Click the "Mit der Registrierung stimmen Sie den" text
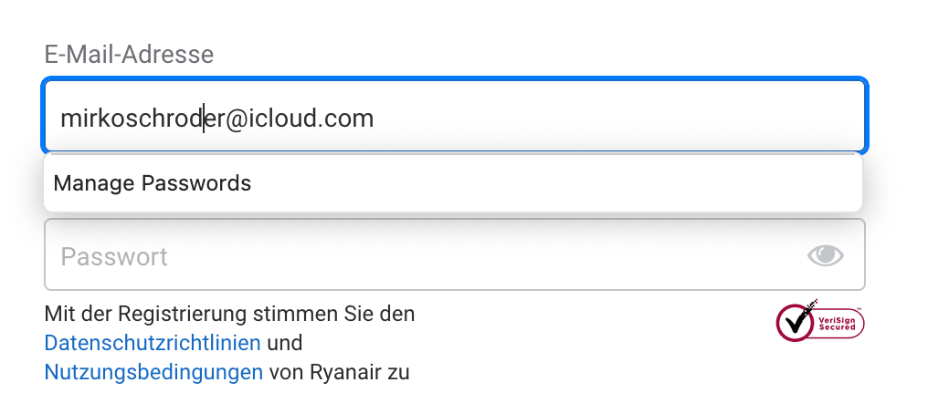This screenshot has height=414, width=928. pyautogui.click(x=229, y=315)
